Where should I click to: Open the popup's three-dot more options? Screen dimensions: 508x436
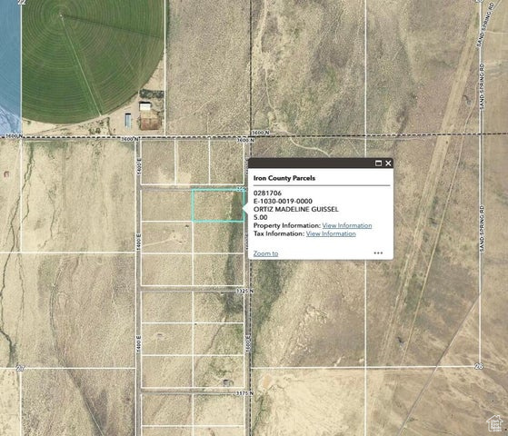(378, 253)
